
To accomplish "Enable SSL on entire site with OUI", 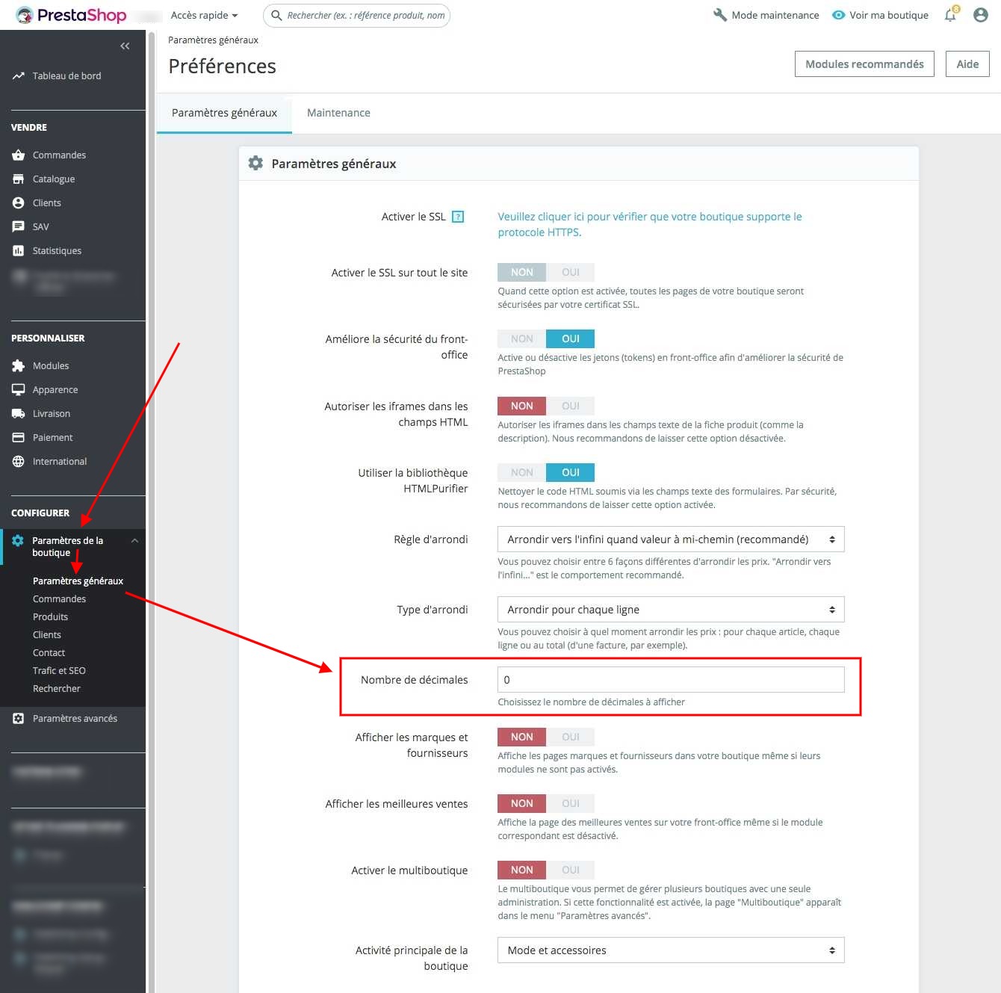I will pyautogui.click(x=570, y=273).
